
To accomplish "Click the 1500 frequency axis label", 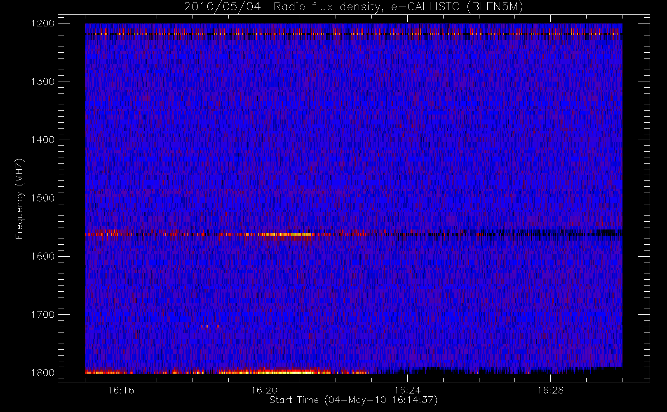I will [43, 198].
